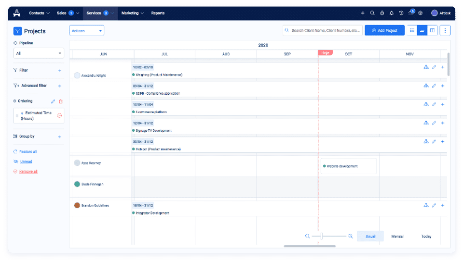Open the search icon in the top bar
463x262 pixels.
[372, 13]
